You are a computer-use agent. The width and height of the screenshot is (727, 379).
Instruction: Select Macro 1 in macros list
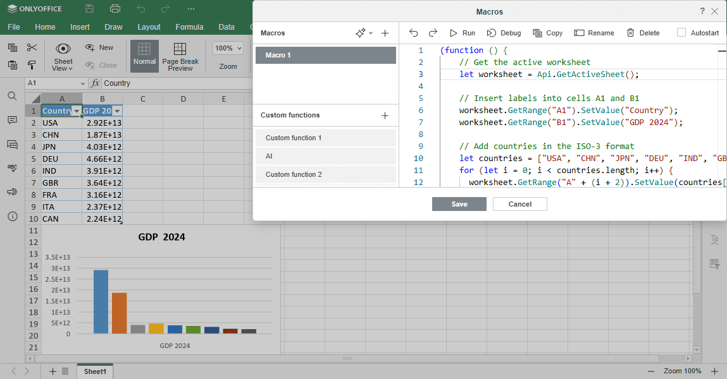point(326,55)
